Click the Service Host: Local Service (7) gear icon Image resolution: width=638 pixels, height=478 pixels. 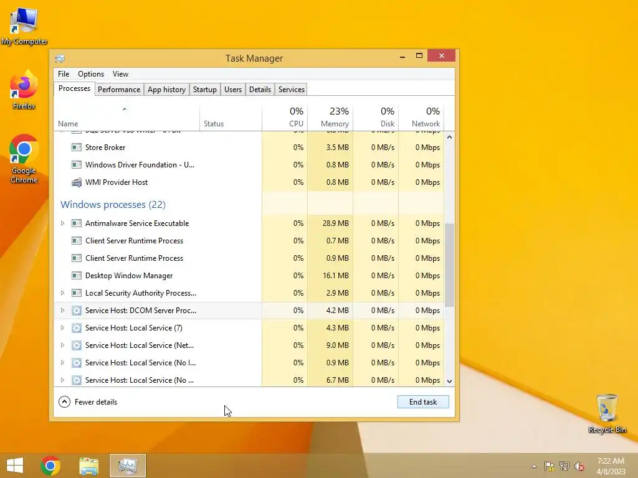(76, 328)
